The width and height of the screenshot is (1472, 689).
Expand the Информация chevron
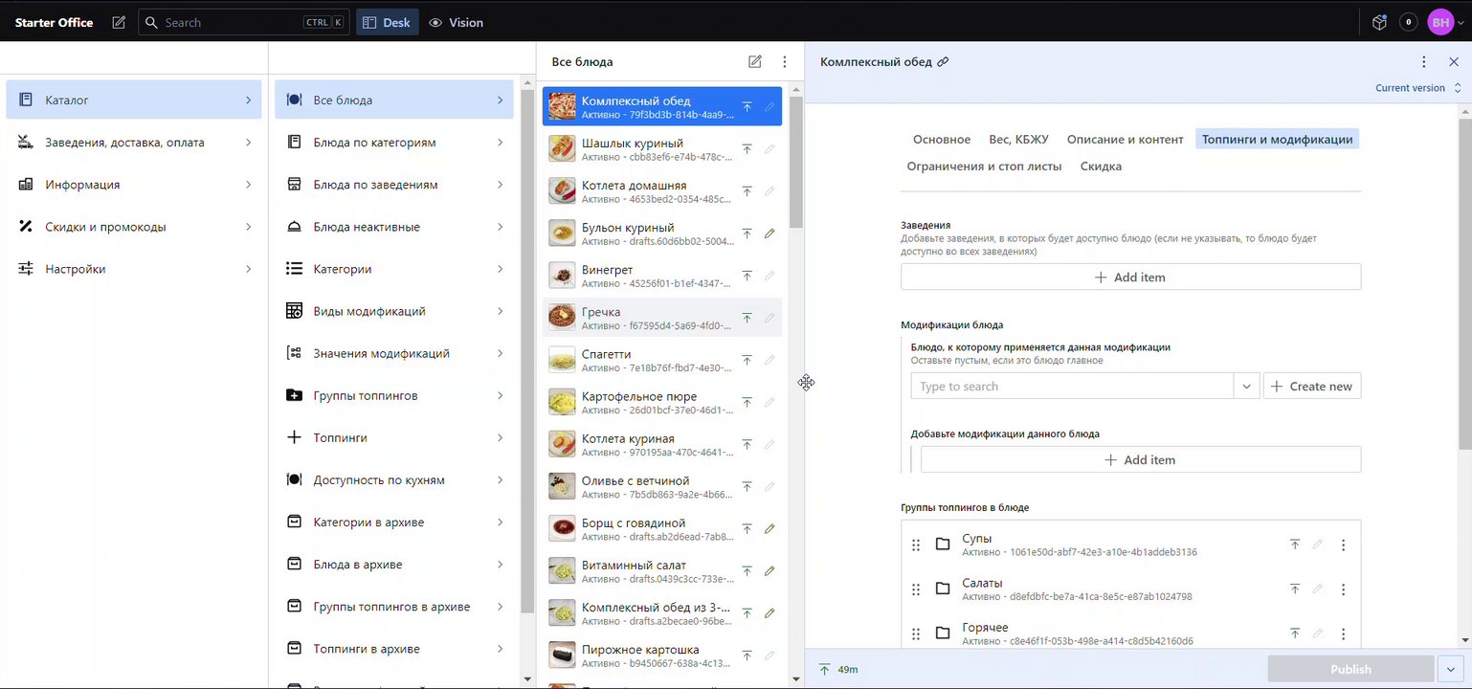pos(248,185)
